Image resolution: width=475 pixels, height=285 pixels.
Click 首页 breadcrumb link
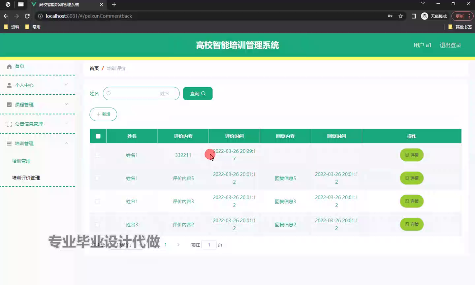point(94,68)
